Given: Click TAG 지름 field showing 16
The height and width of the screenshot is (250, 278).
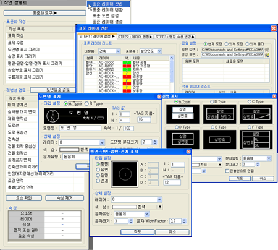Looking at the screenshot, I should (145, 119).
